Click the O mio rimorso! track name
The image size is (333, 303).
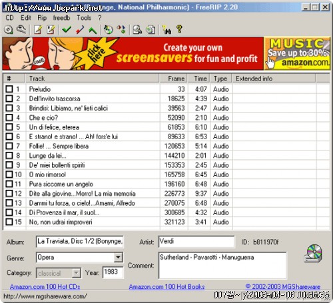pyautogui.click(x=47, y=174)
